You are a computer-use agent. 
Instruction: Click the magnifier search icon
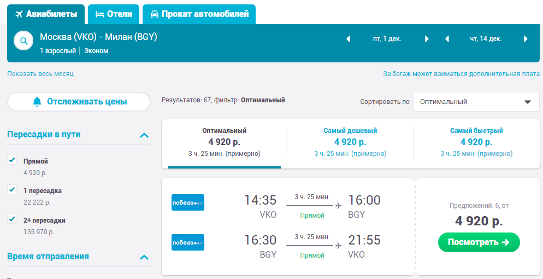[23, 41]
